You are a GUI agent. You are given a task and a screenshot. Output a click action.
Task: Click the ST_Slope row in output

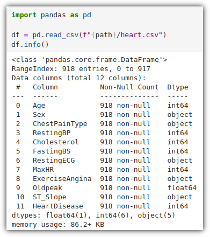coord(104,197)
